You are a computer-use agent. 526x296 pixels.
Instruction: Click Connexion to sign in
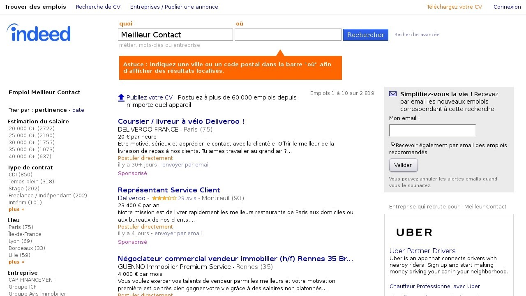click(507, 7)
